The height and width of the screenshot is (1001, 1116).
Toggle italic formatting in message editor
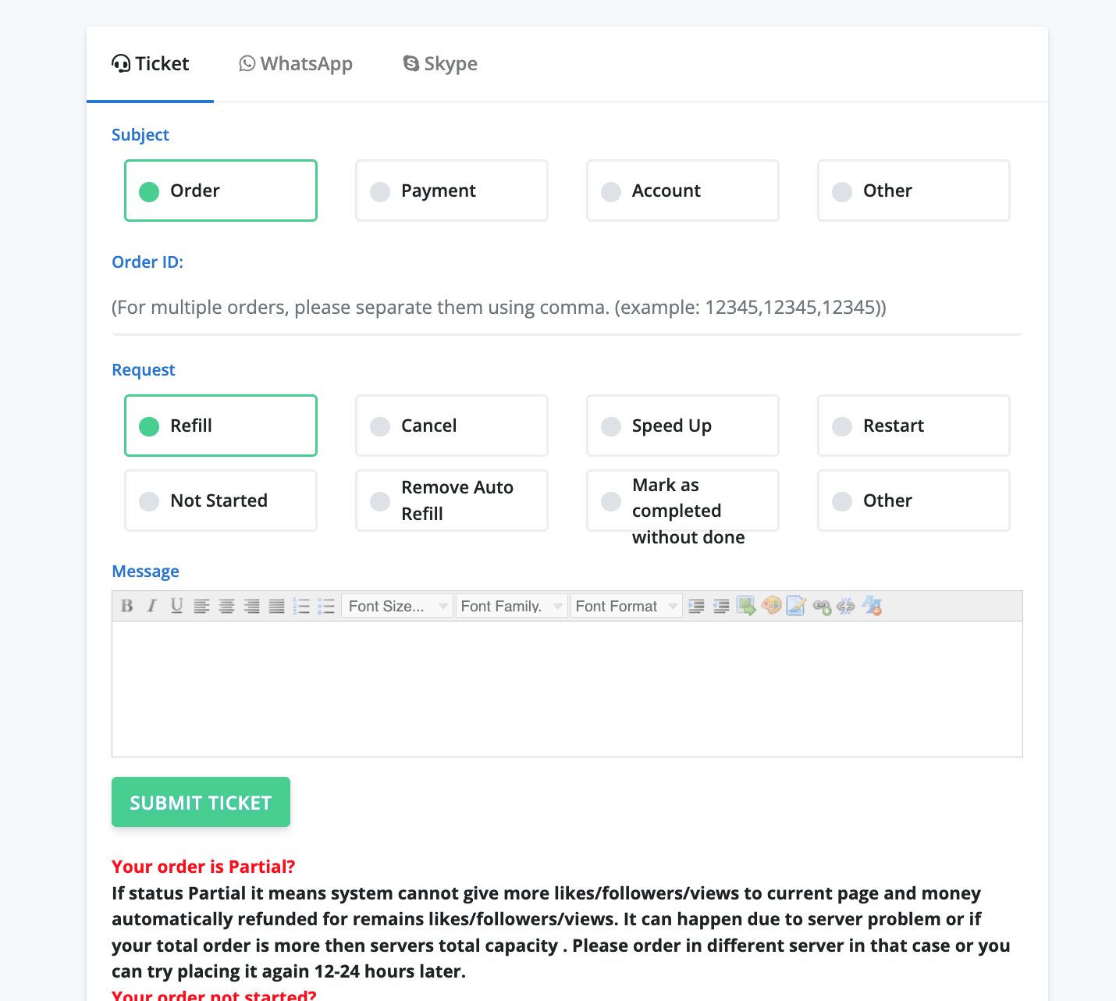pyautogui.click(x=152, y=606)
